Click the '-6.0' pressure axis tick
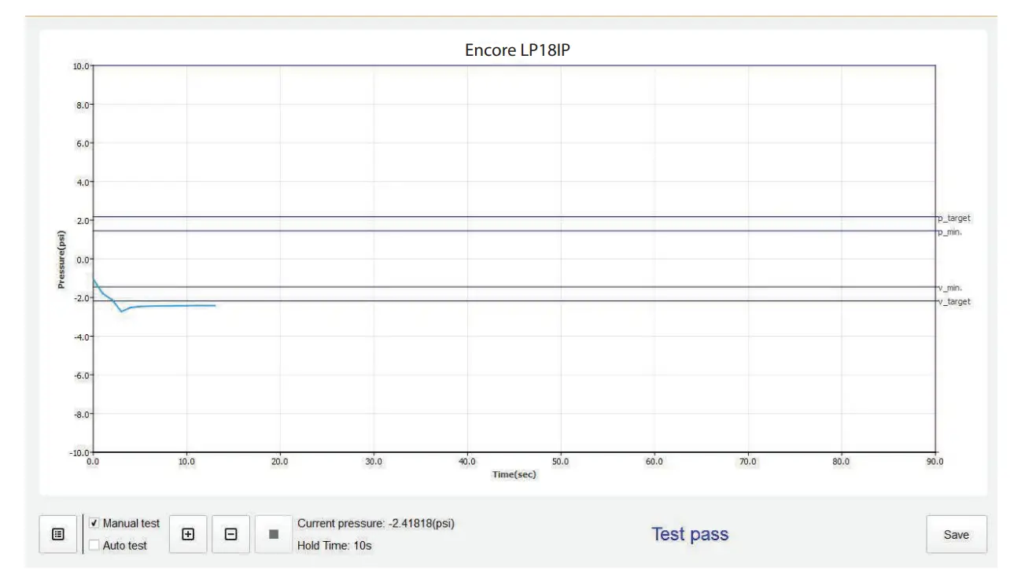1010x582 pixels. [82, 375]
